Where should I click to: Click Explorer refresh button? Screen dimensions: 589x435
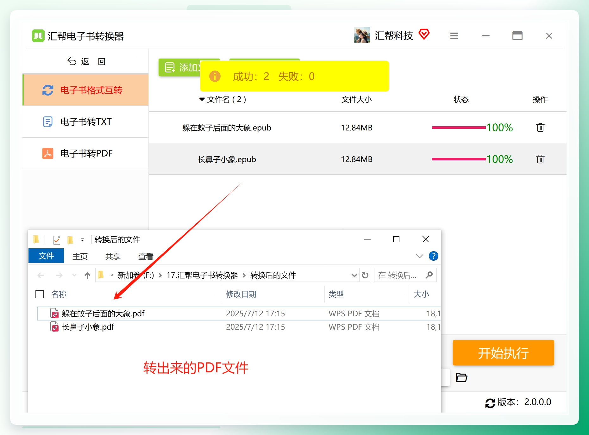(365, 275)
